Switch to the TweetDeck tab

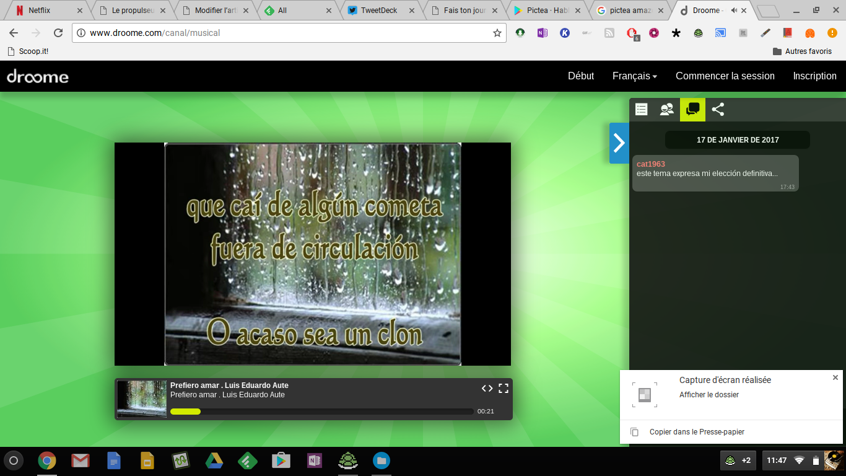coord(381,11)
